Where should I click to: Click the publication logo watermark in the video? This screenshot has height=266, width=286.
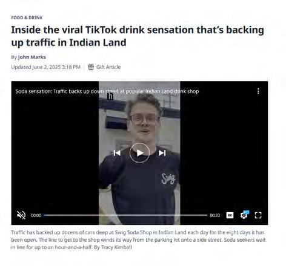[110, 97]
